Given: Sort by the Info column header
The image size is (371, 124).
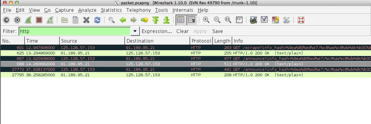Looking at the screenshot, I should tap(301, 41).
